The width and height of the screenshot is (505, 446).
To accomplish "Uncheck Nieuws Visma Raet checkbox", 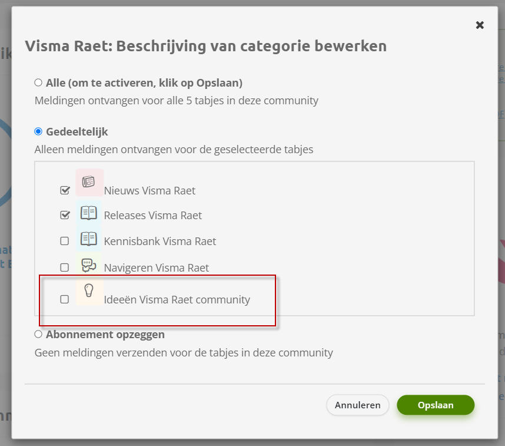I will pos(65,190).
